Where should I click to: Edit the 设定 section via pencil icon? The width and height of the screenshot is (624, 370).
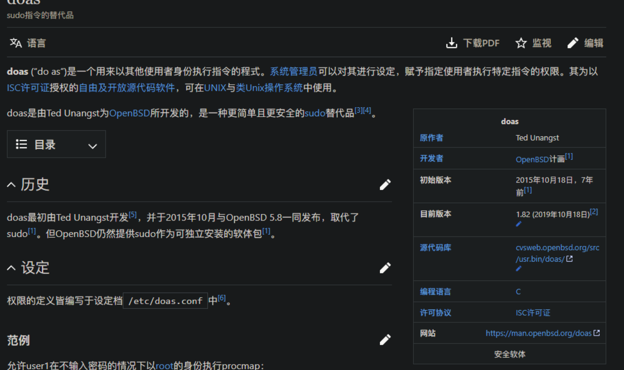pos(385,268)
